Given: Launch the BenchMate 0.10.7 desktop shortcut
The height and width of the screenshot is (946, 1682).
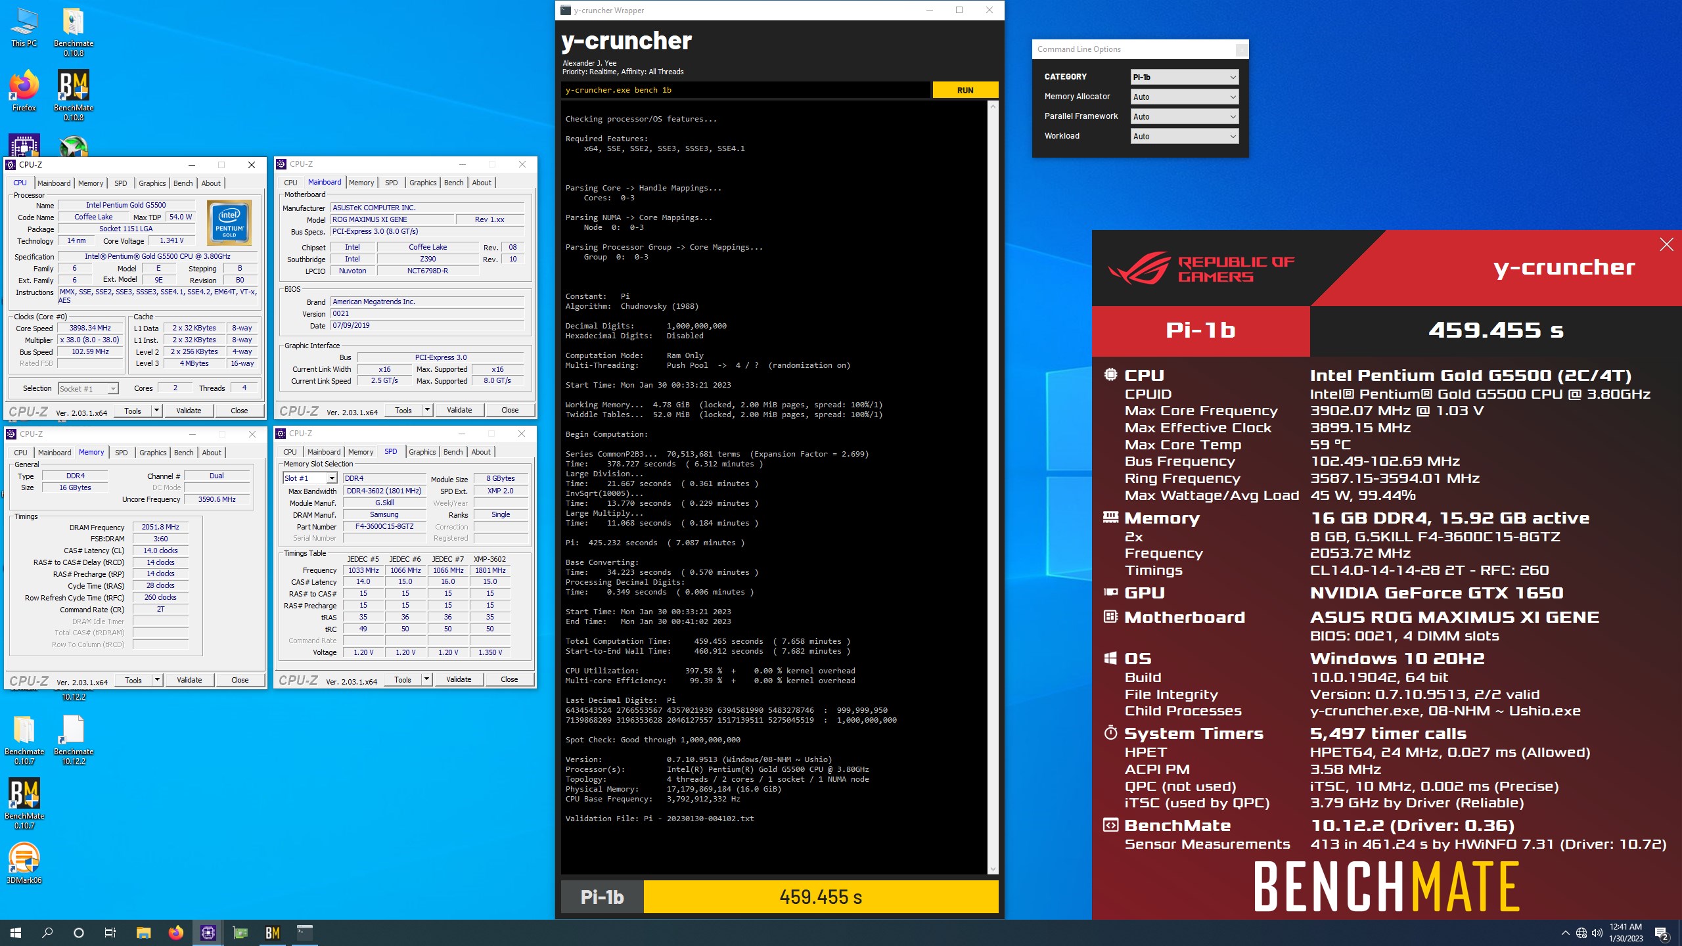Looking at the screenshot, I should 24,803.
